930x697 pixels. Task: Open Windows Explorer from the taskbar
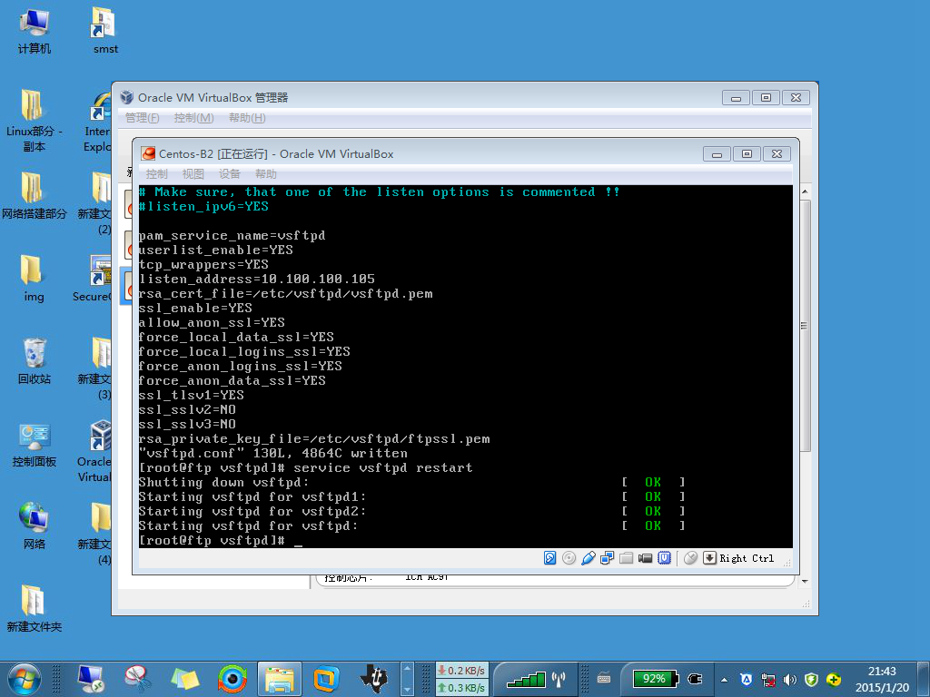point(280,679)
